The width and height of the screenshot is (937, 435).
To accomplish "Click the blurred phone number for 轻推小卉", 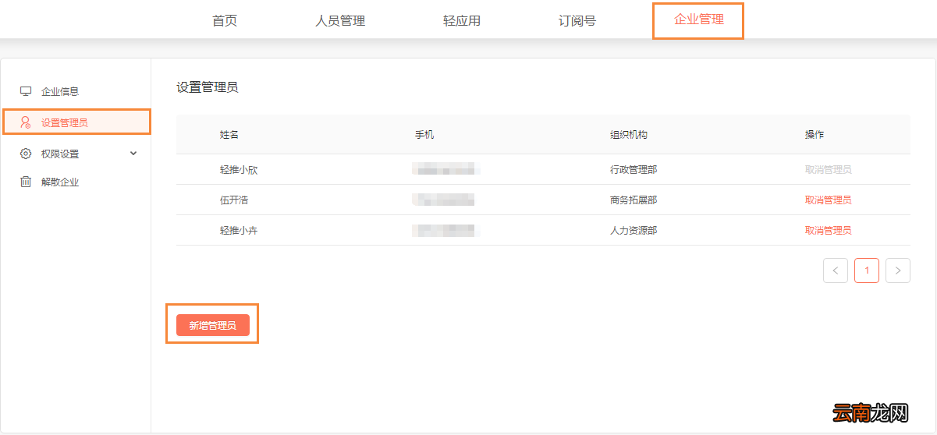I will (x=443, y=230).
